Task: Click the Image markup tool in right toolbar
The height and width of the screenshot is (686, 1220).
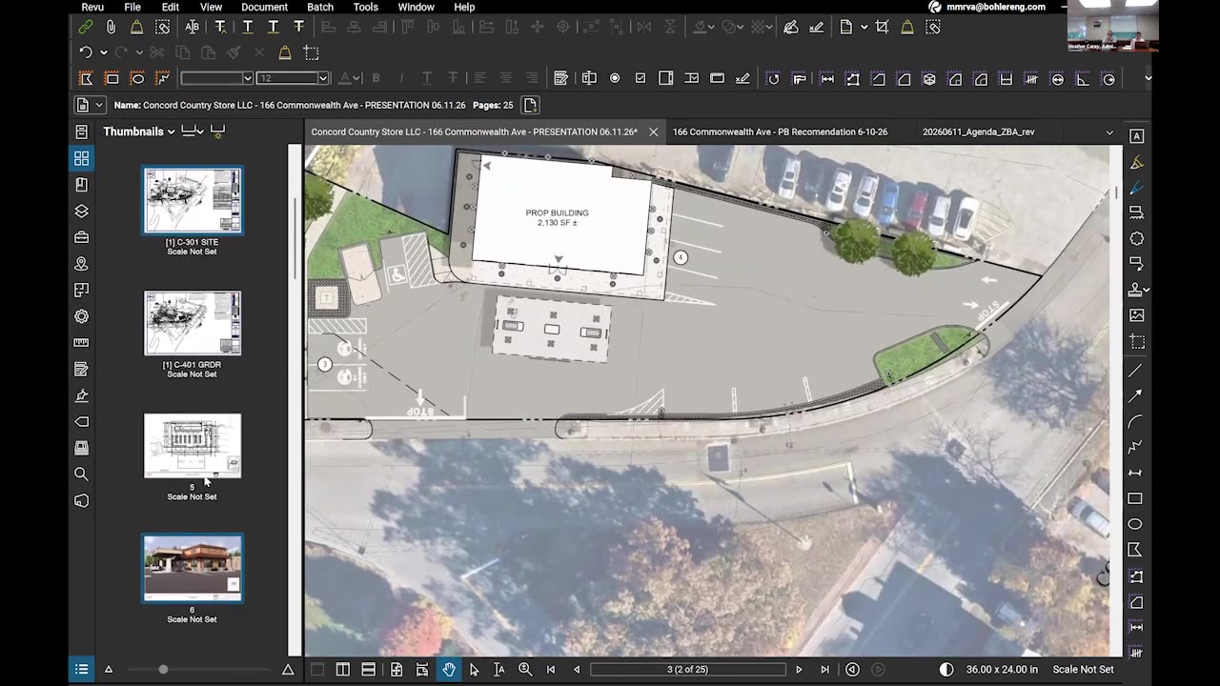Action: pos(1136,315)
